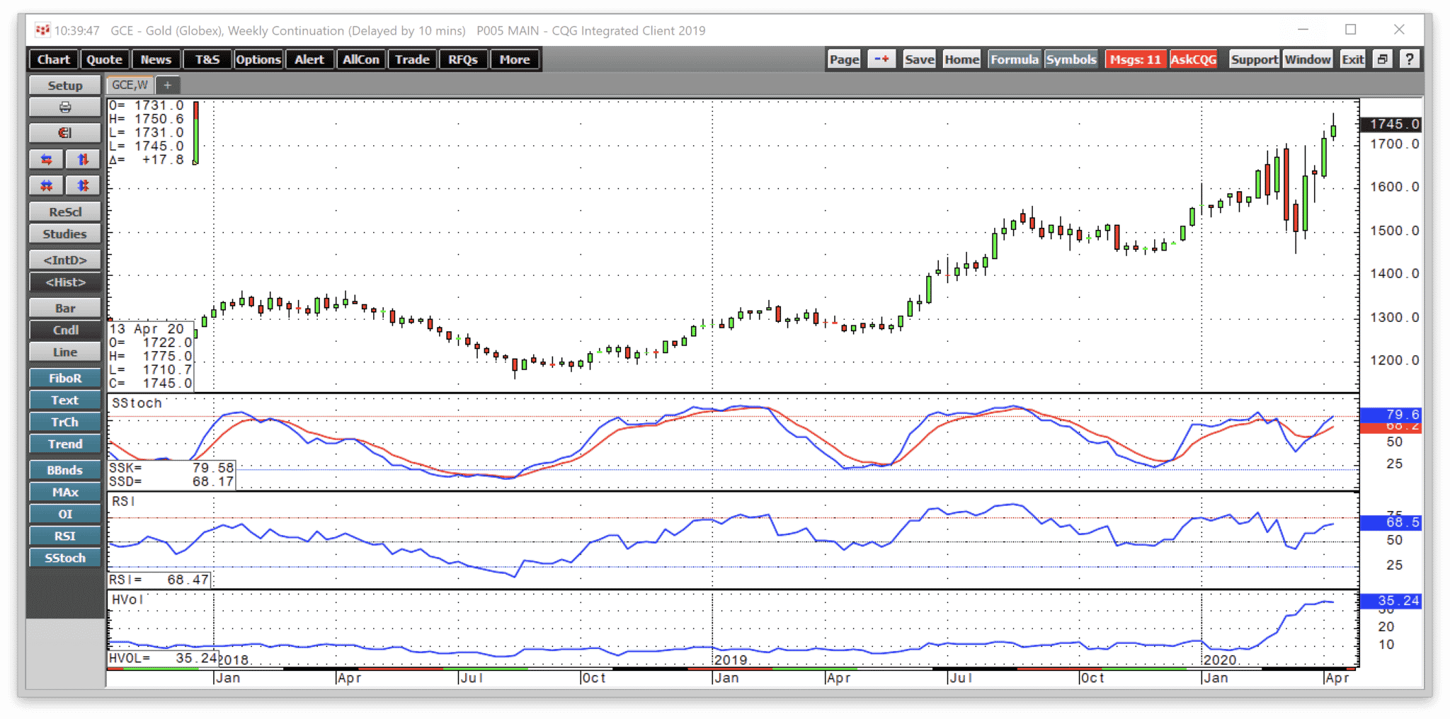
Task: Click the vertical compress arrows icon
Action: (83, 186)
